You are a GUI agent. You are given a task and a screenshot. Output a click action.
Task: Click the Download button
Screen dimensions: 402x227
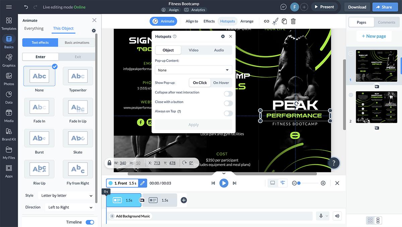357,7
